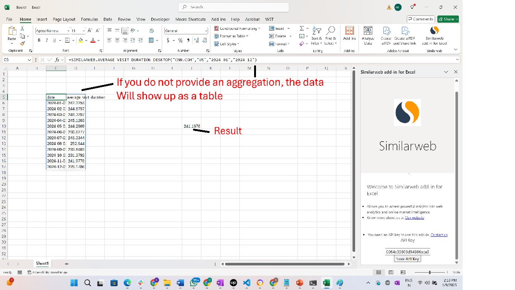Click the Decrease Font Size icon

pos(98,31)
